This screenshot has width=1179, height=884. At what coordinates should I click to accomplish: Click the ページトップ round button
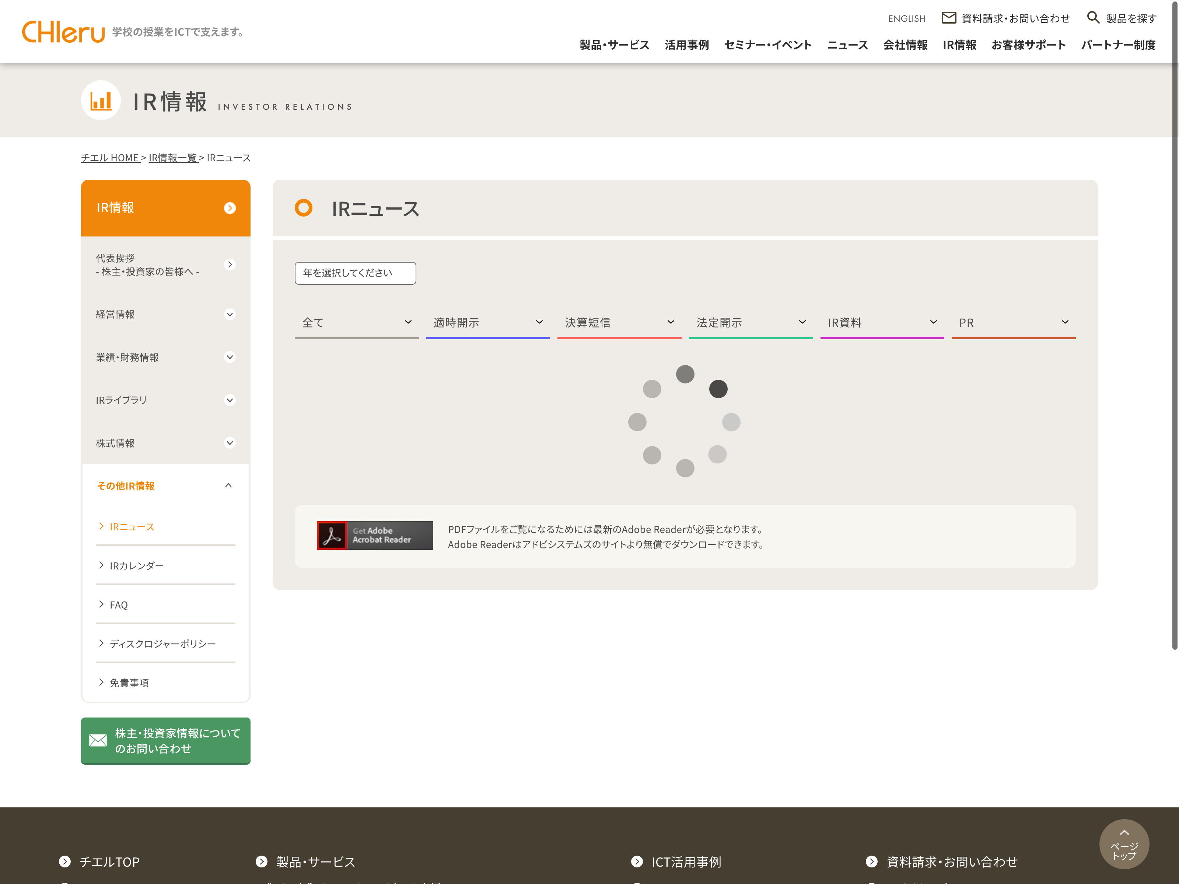click(x=1124, y=844)
